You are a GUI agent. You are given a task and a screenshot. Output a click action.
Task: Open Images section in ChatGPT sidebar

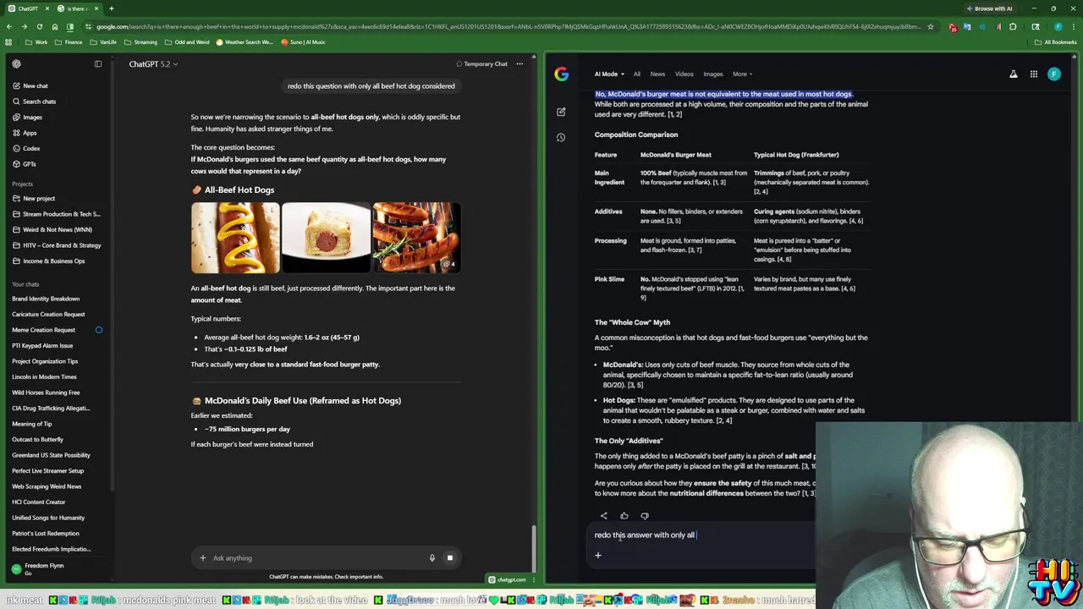(x=26, y=117)
